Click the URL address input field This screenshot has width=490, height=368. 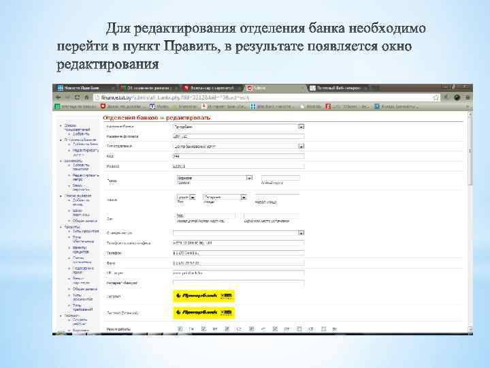click(x=238, y=273)
